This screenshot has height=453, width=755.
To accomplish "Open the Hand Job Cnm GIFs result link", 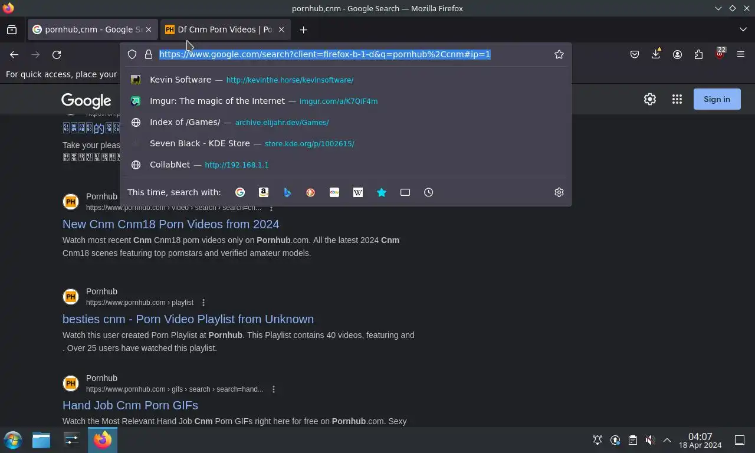I will tap(130, 405).
